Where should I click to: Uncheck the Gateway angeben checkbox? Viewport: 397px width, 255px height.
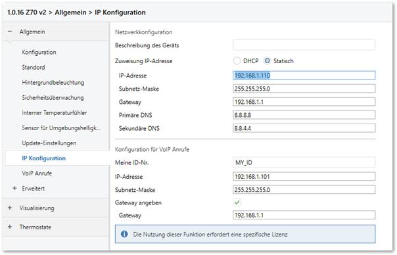click(x=237, y=202)
